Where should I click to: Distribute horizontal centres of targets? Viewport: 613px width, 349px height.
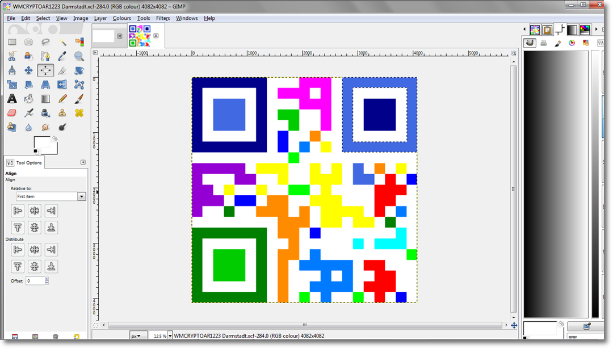pos(35,249)
